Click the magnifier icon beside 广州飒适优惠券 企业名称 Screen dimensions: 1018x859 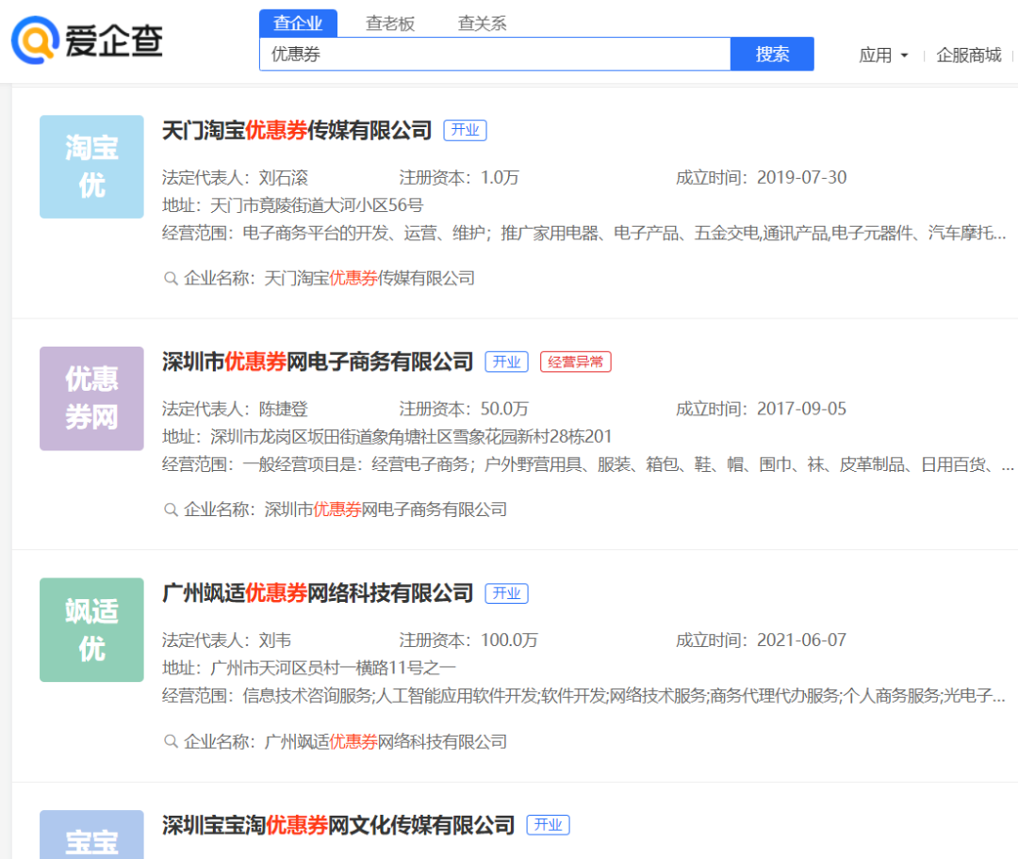coord(169,741)
